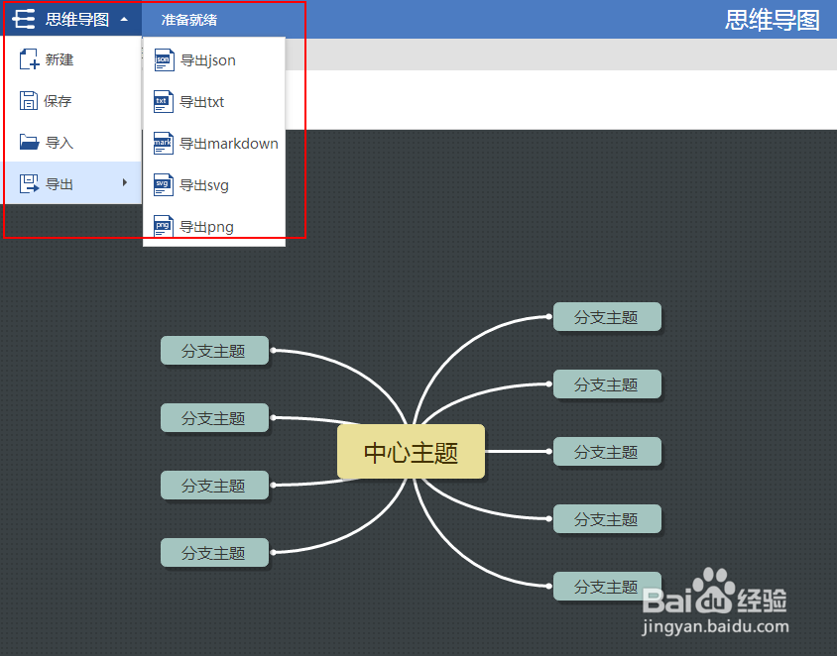
Task: Expand the 导出 submenu arrow
Action: 124,182
